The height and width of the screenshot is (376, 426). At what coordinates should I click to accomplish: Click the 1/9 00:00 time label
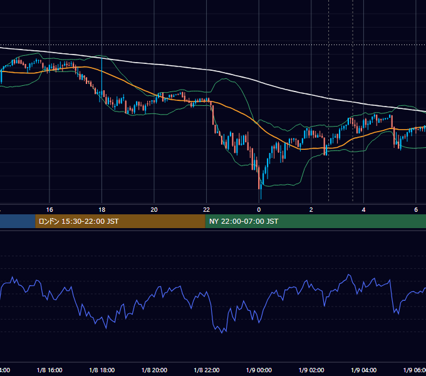point(259,370)
